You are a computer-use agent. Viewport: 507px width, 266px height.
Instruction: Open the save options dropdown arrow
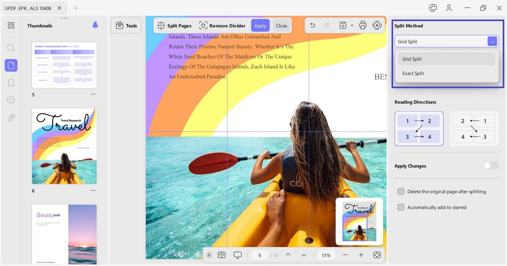point(352,25)
